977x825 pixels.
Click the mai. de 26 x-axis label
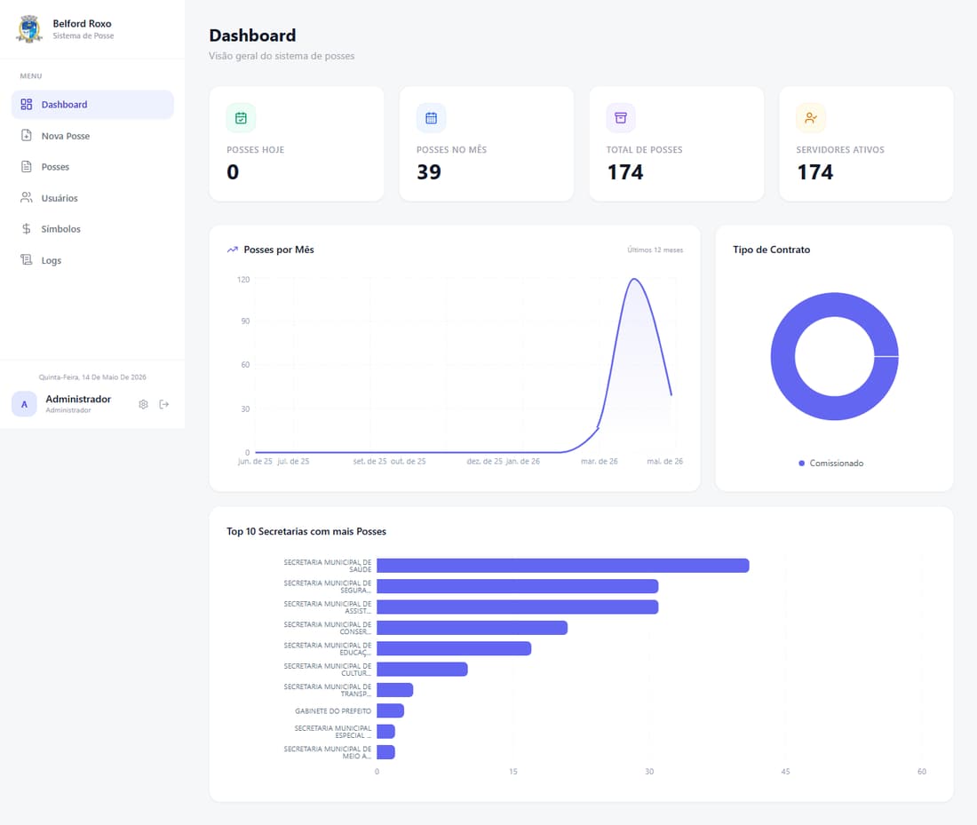[664, 462]
